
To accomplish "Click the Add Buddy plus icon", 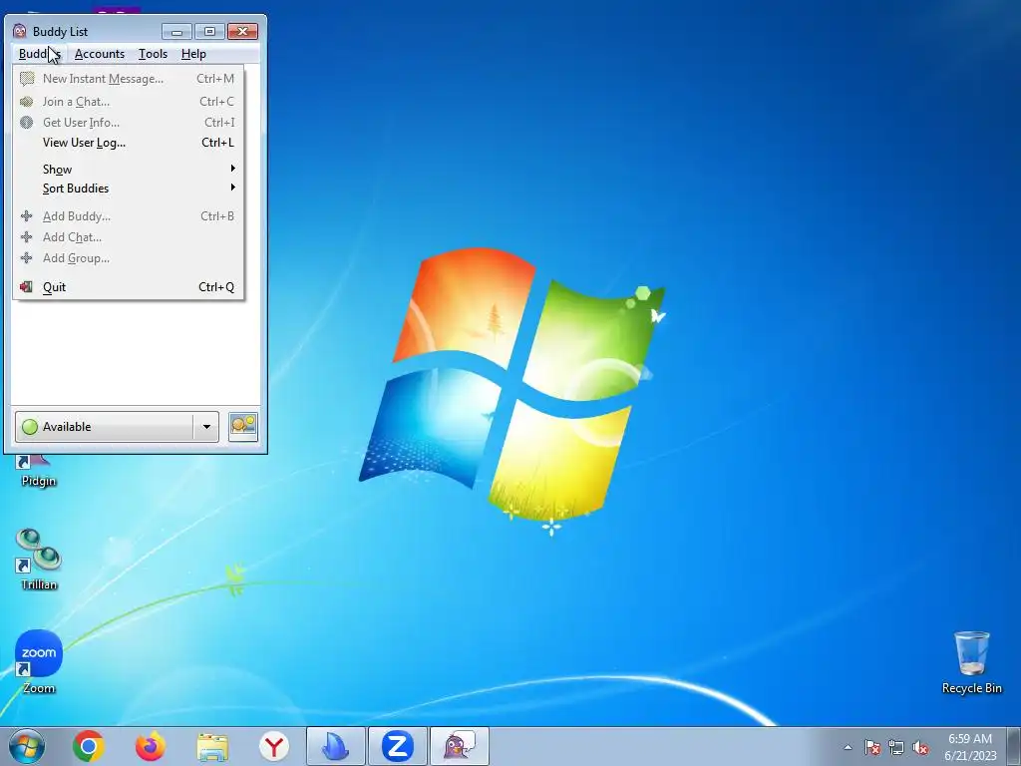I will (27, 216).
